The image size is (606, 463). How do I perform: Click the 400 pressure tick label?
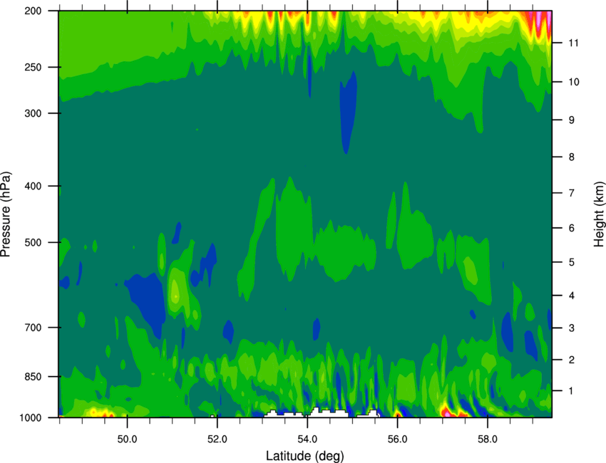(33, 186)
